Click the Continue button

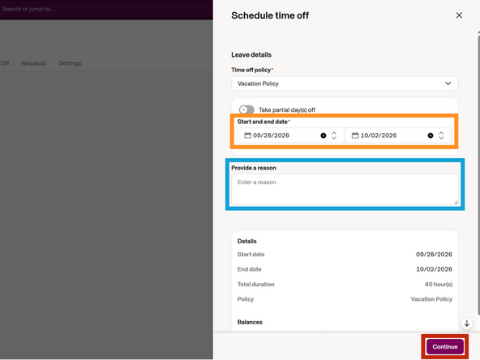click(x=445, y=346)
